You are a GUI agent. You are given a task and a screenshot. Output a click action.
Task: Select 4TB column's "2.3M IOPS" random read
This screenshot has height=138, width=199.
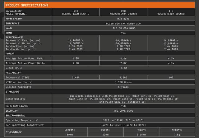[x=76, y=46]
